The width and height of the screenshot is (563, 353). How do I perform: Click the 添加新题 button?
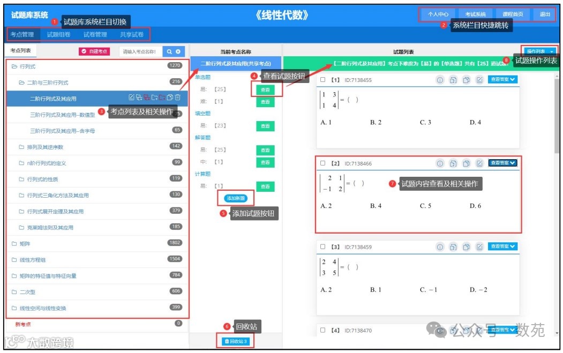pyautogui.click(x=236, y=198)
